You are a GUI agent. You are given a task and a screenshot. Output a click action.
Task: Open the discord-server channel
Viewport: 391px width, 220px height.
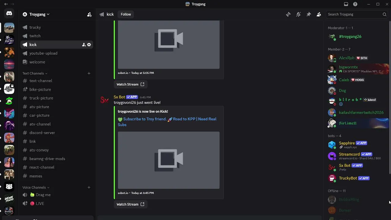point(57,133)
